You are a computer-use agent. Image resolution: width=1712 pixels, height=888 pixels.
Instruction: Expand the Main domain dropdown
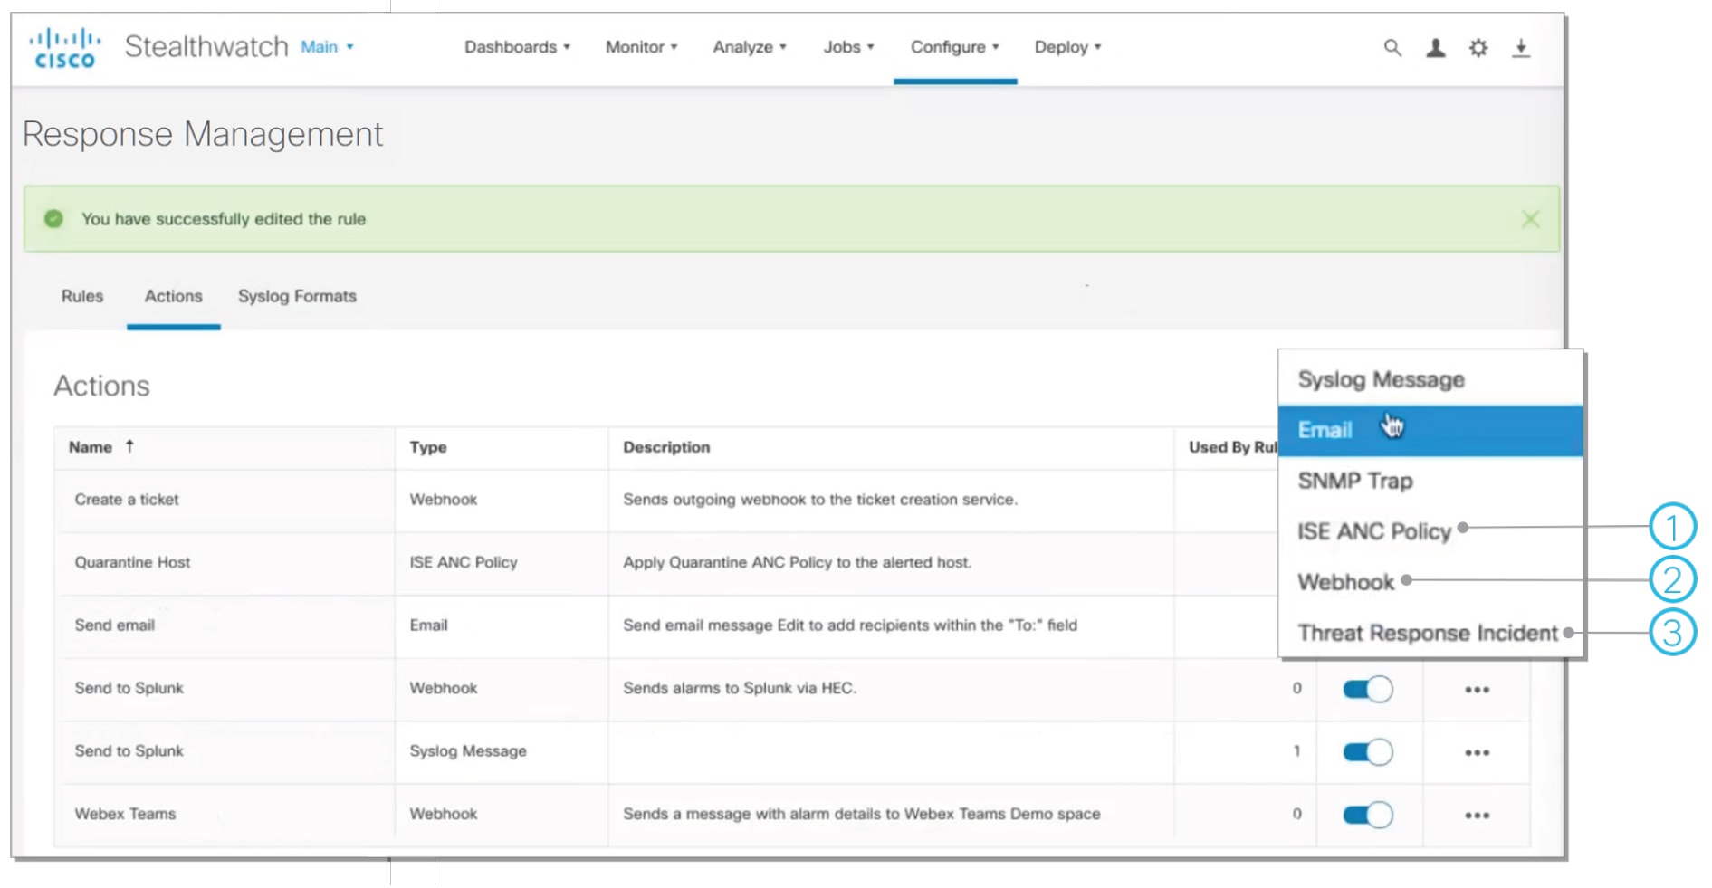[x=327, y=47]
